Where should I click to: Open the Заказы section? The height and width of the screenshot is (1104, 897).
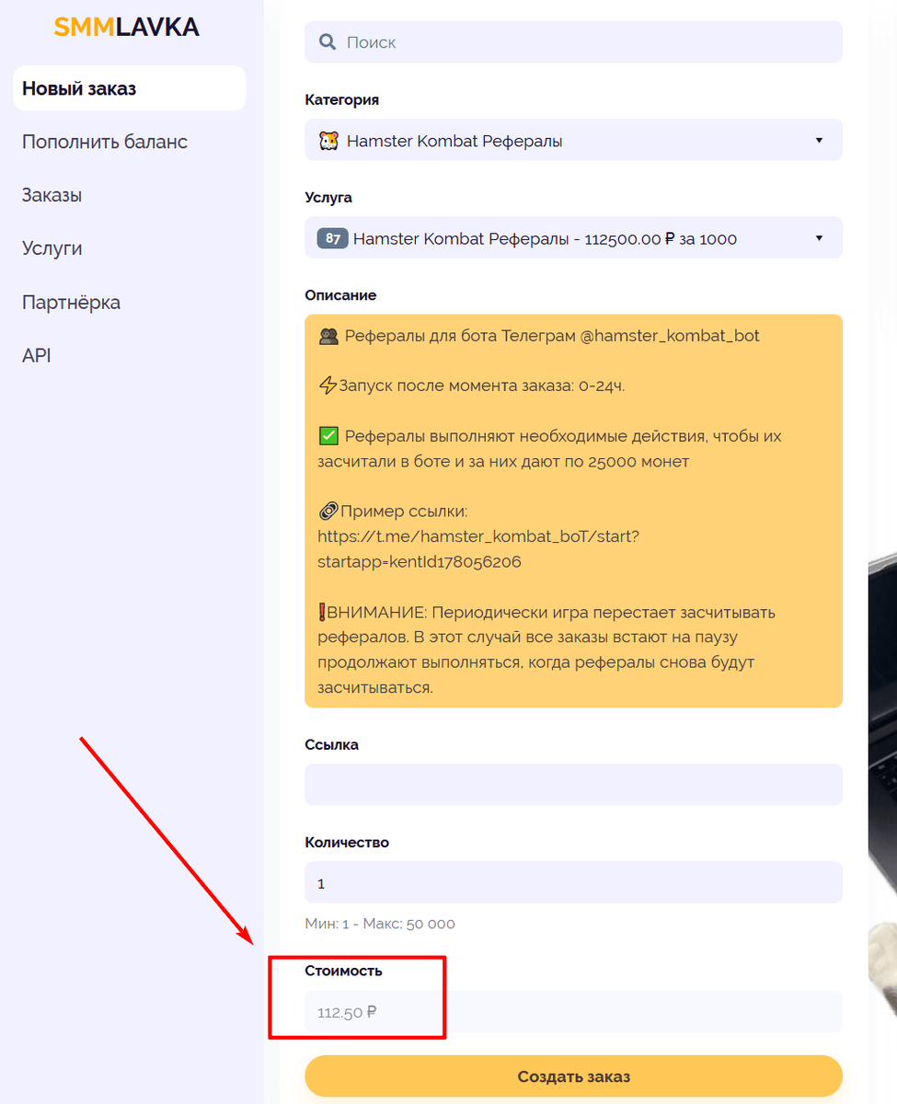(52, 195)
